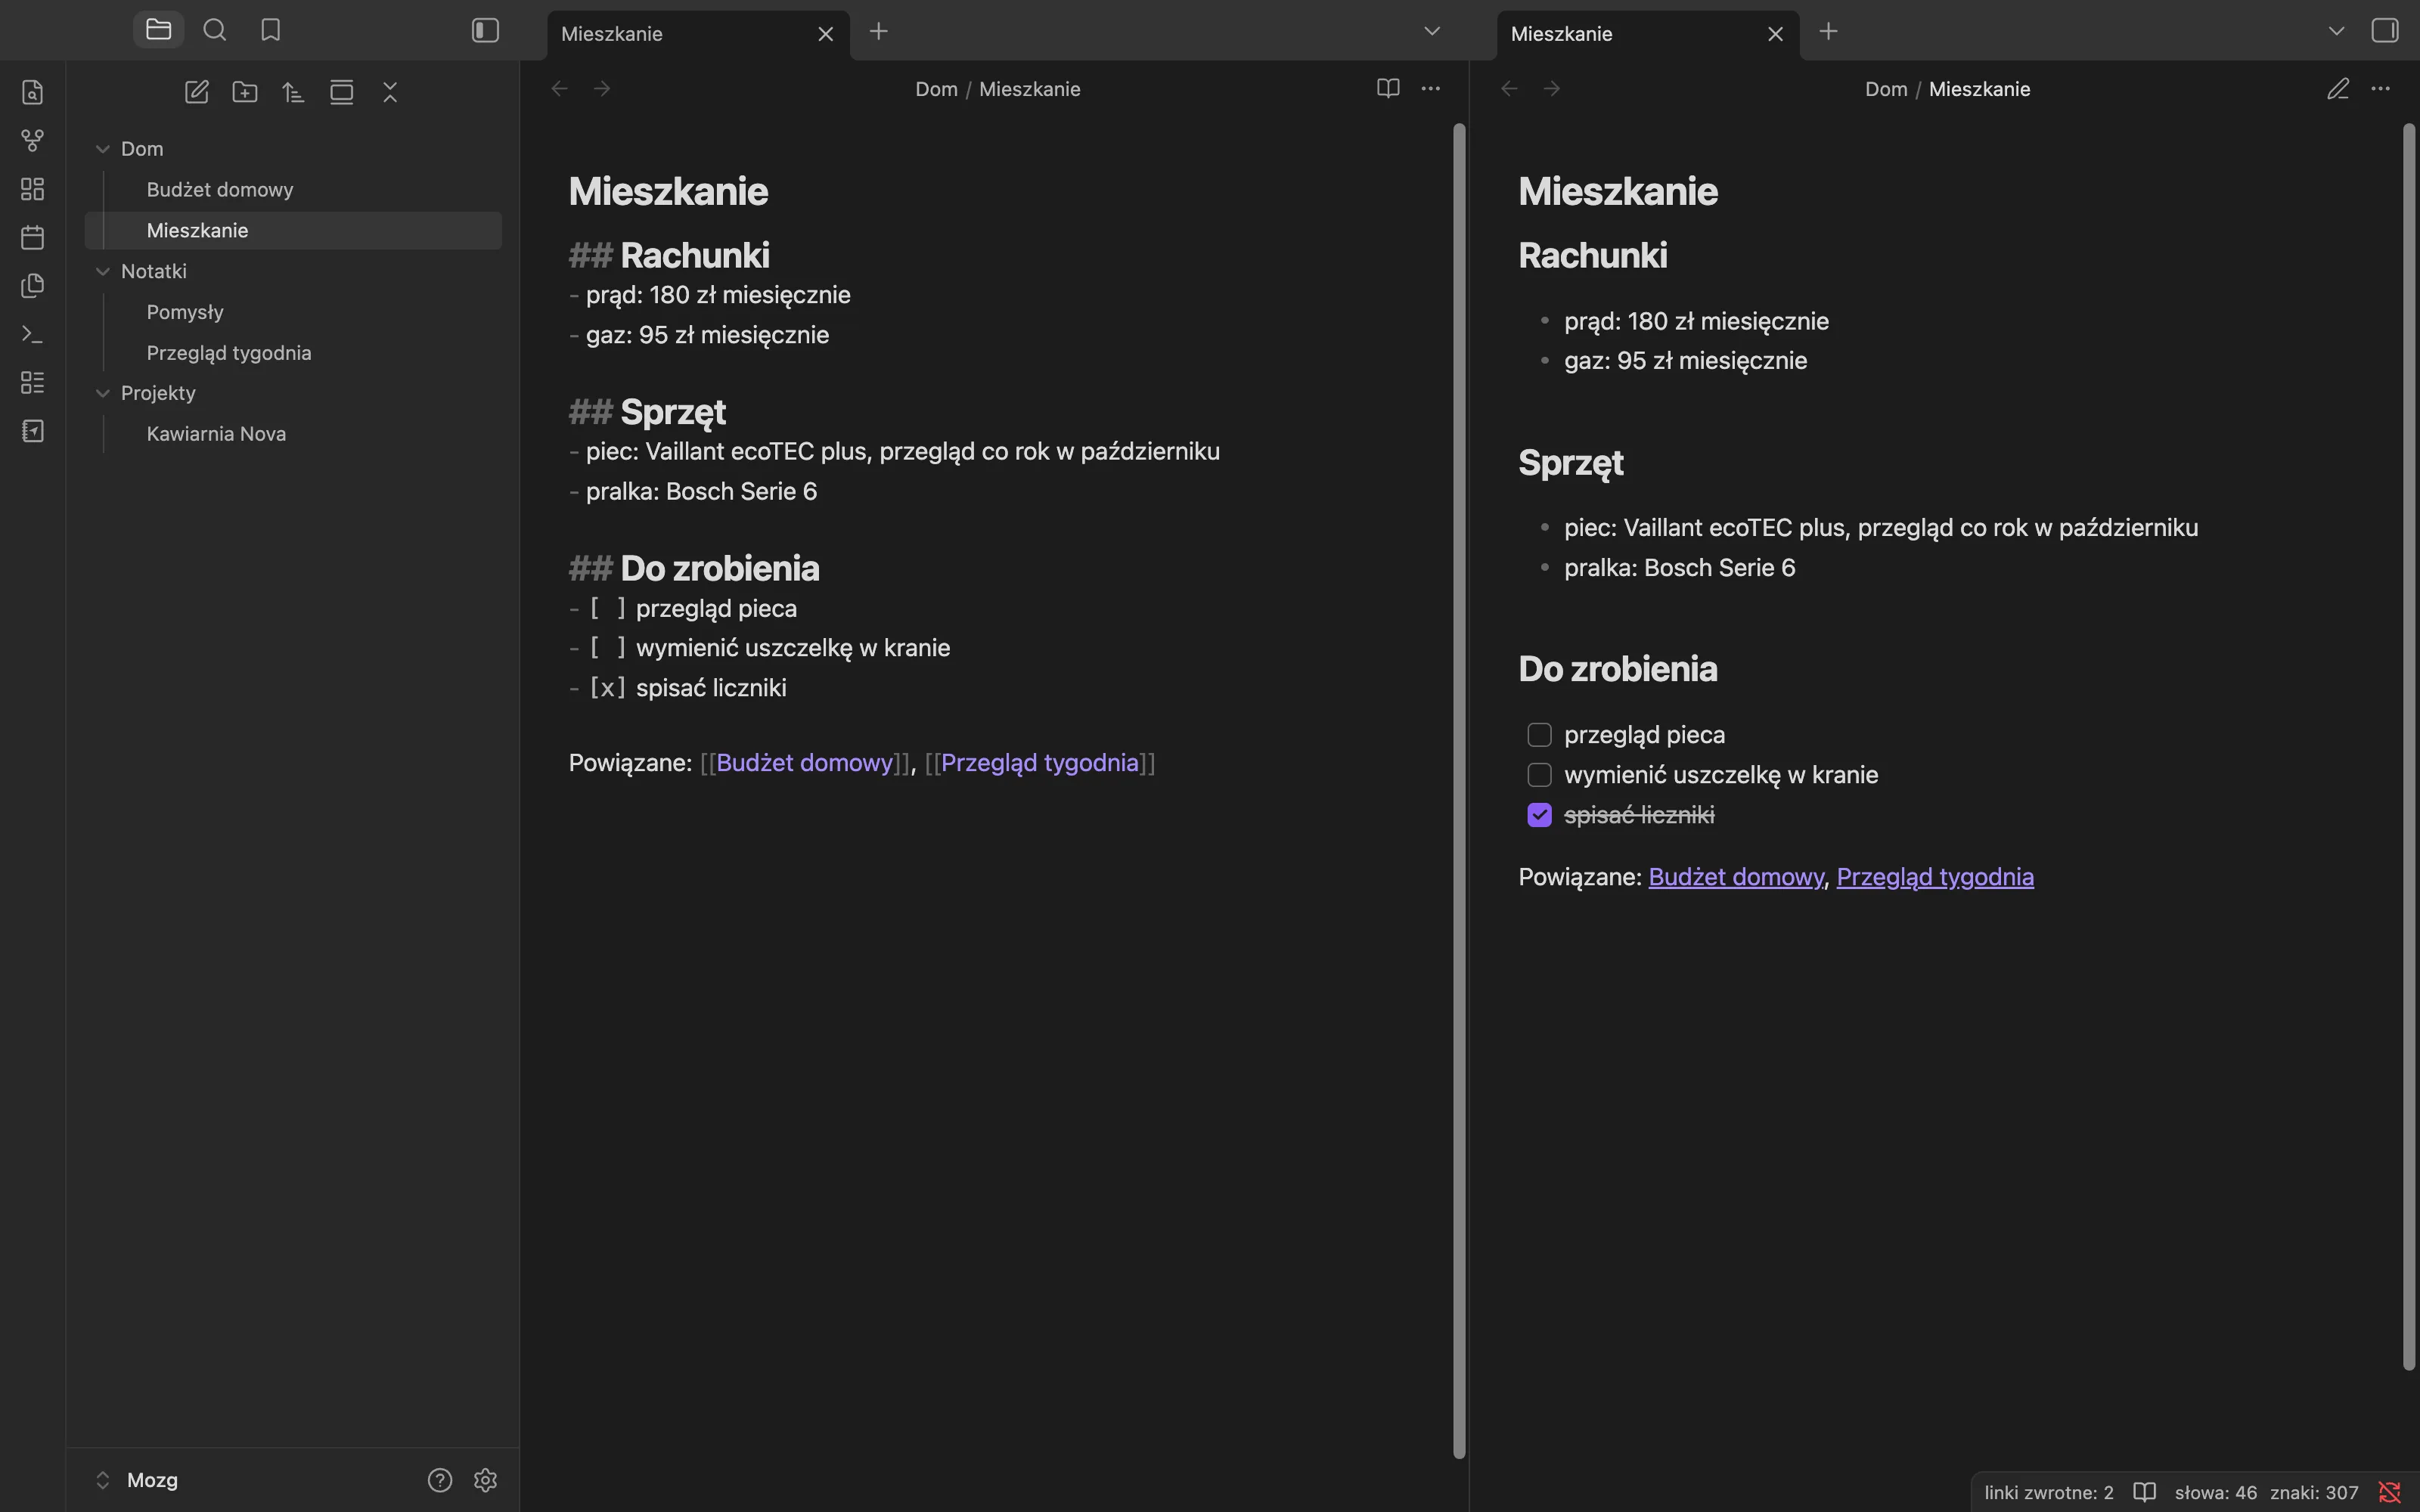This screenshot has height=1512, width=2420.
Task: Open more options in right pane
Action: (2381, 88)
